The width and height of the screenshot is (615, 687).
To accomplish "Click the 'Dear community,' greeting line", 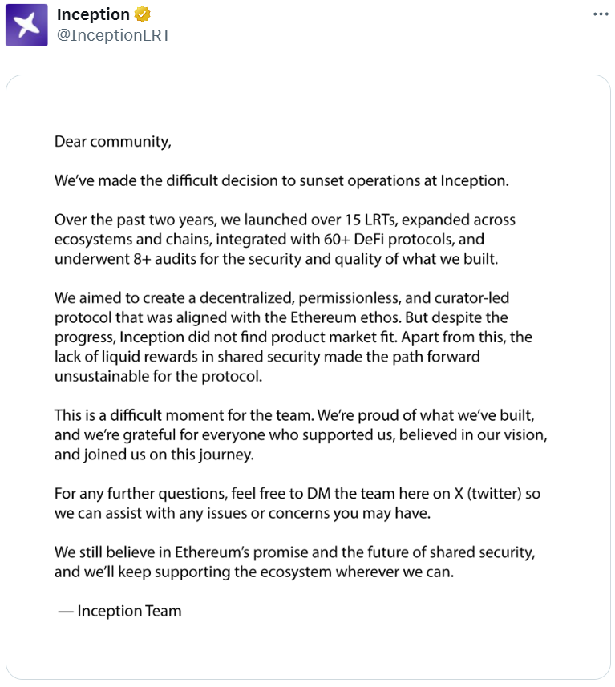I will (x=113, y=142).
